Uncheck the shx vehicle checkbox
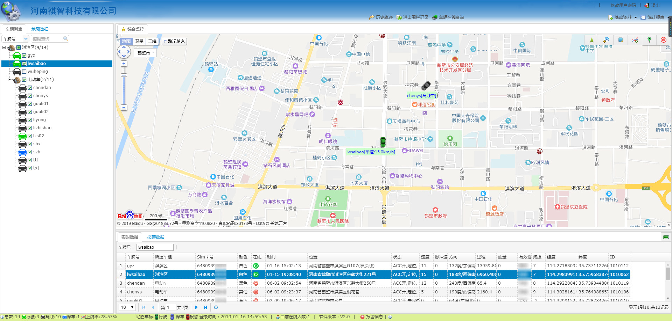This screenshot has height=321, width=672. click(30, 144)
